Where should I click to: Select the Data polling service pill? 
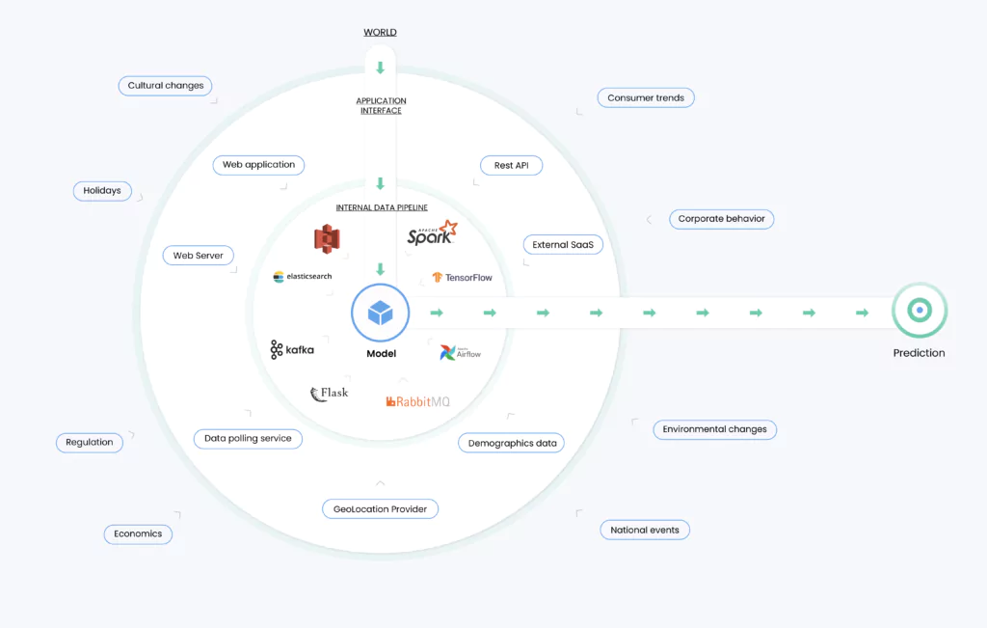click(x=248, y=438)
